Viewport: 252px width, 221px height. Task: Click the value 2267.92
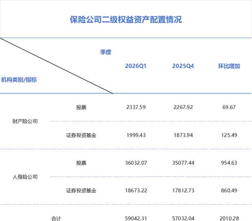(183, 107)
